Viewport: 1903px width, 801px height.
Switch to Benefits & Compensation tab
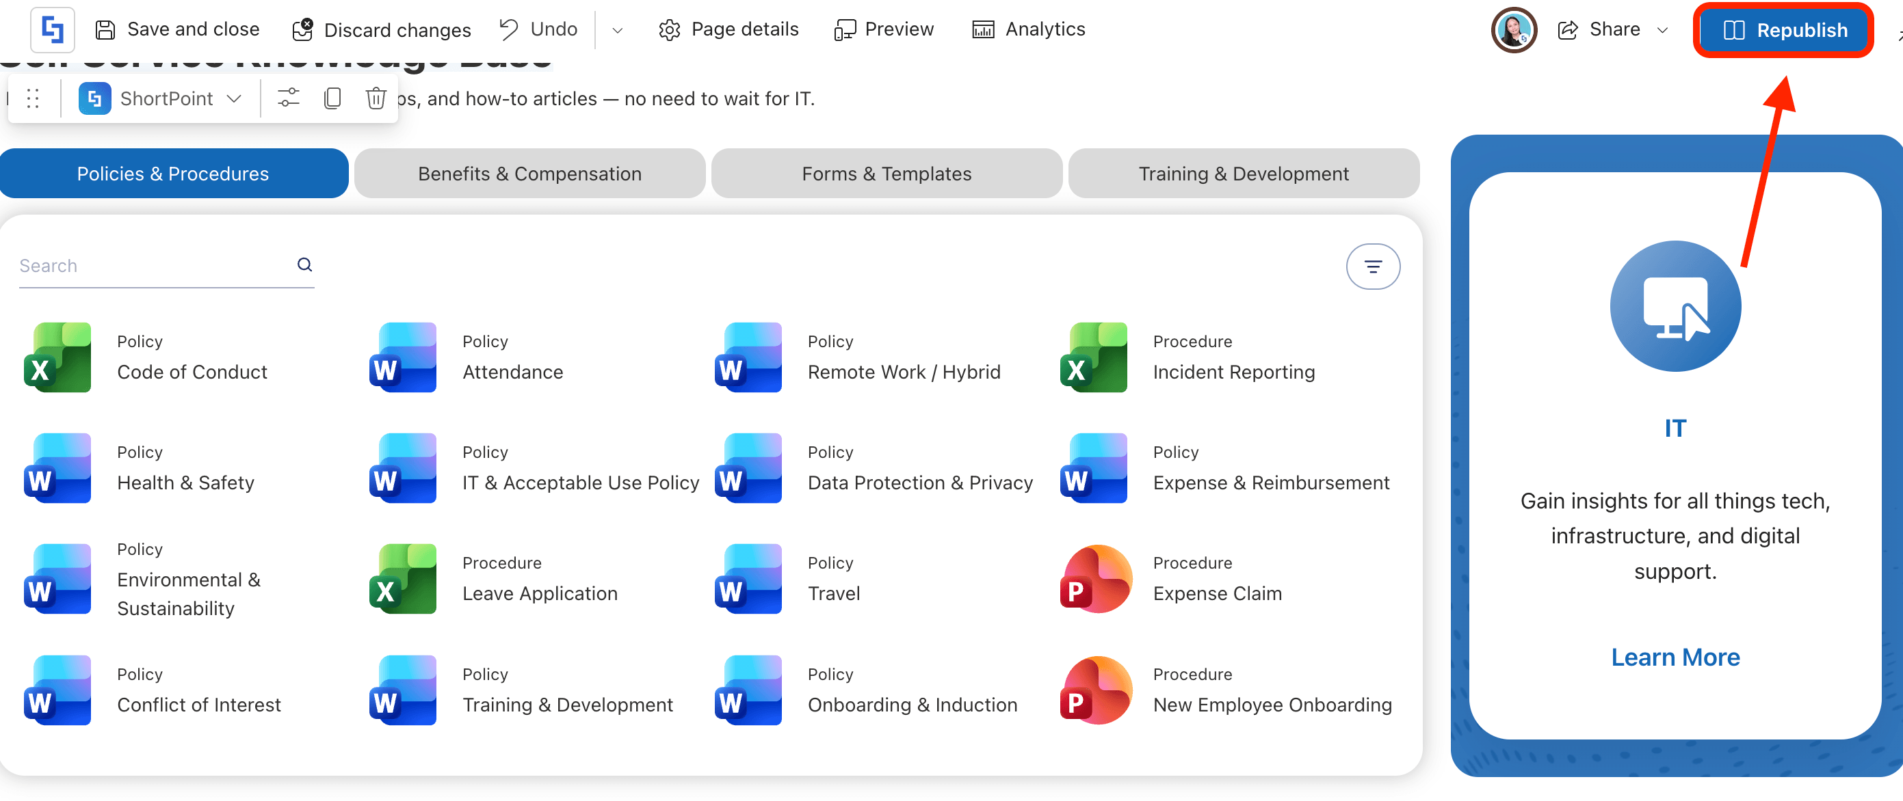coord(529,174)
